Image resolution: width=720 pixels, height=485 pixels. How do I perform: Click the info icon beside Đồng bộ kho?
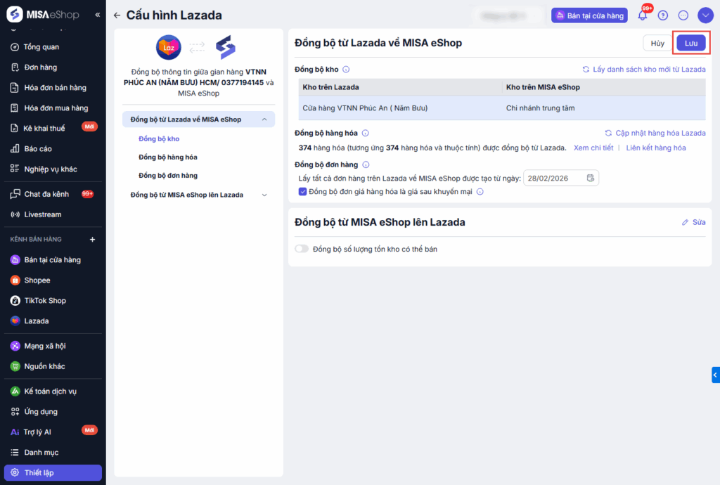click(346, 70)
